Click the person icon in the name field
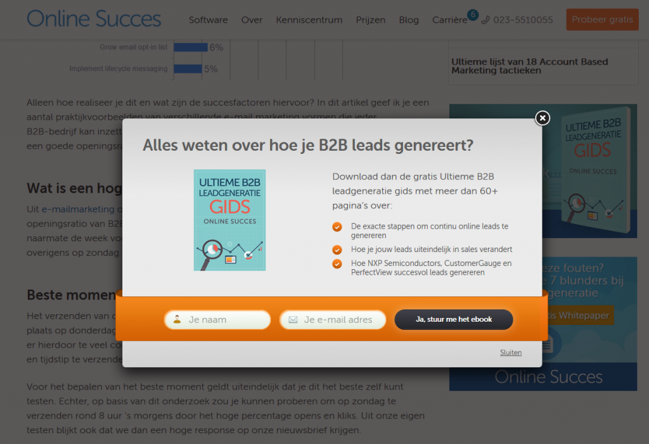Viewport: 649px width, 444px height. 177,319
